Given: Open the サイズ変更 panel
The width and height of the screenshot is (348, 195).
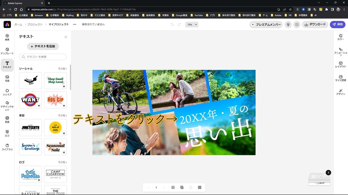Looking at the screenshot, I should point(341,78).
